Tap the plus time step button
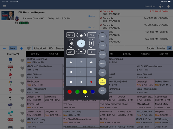Screen dimensions: 173x129 (22, 48)
